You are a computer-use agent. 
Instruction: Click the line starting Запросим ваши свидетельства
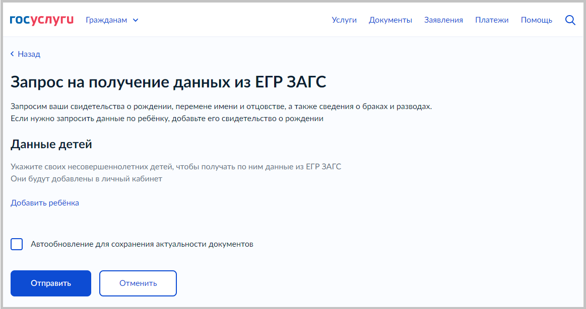coord(221,107)
